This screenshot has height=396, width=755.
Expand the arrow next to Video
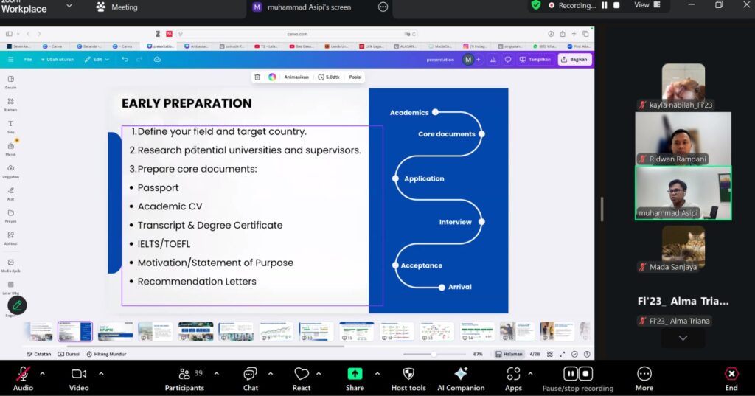(101, 372)
